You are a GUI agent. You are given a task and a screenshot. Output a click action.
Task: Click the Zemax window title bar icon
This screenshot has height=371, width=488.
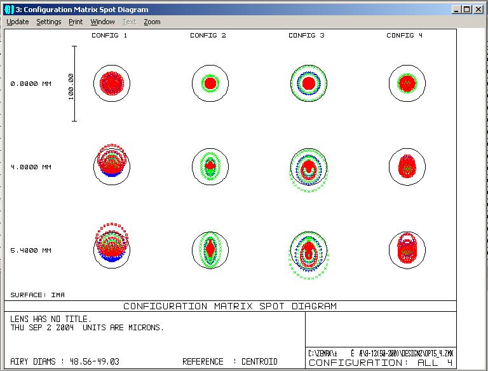(x=10, y=10)
